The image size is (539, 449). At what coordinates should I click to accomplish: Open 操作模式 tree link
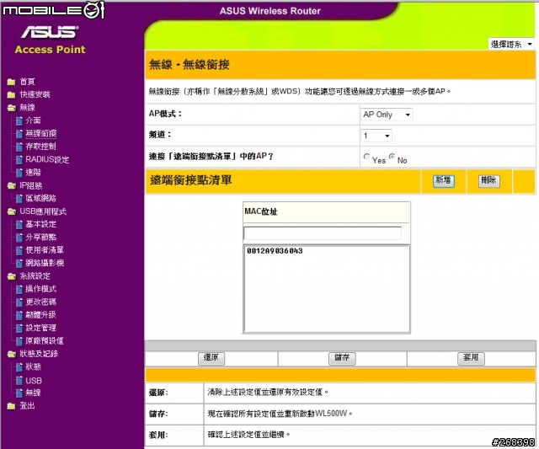(x=40, y=289)
